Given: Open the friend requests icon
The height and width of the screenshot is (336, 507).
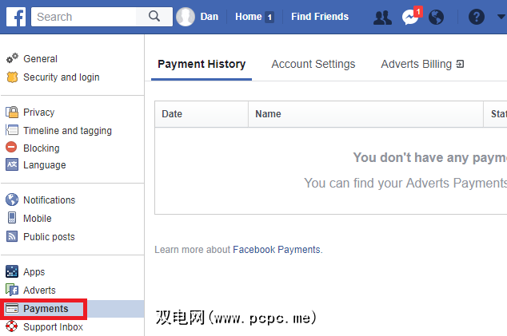Looking at the screenshot, I should point(382,17).
